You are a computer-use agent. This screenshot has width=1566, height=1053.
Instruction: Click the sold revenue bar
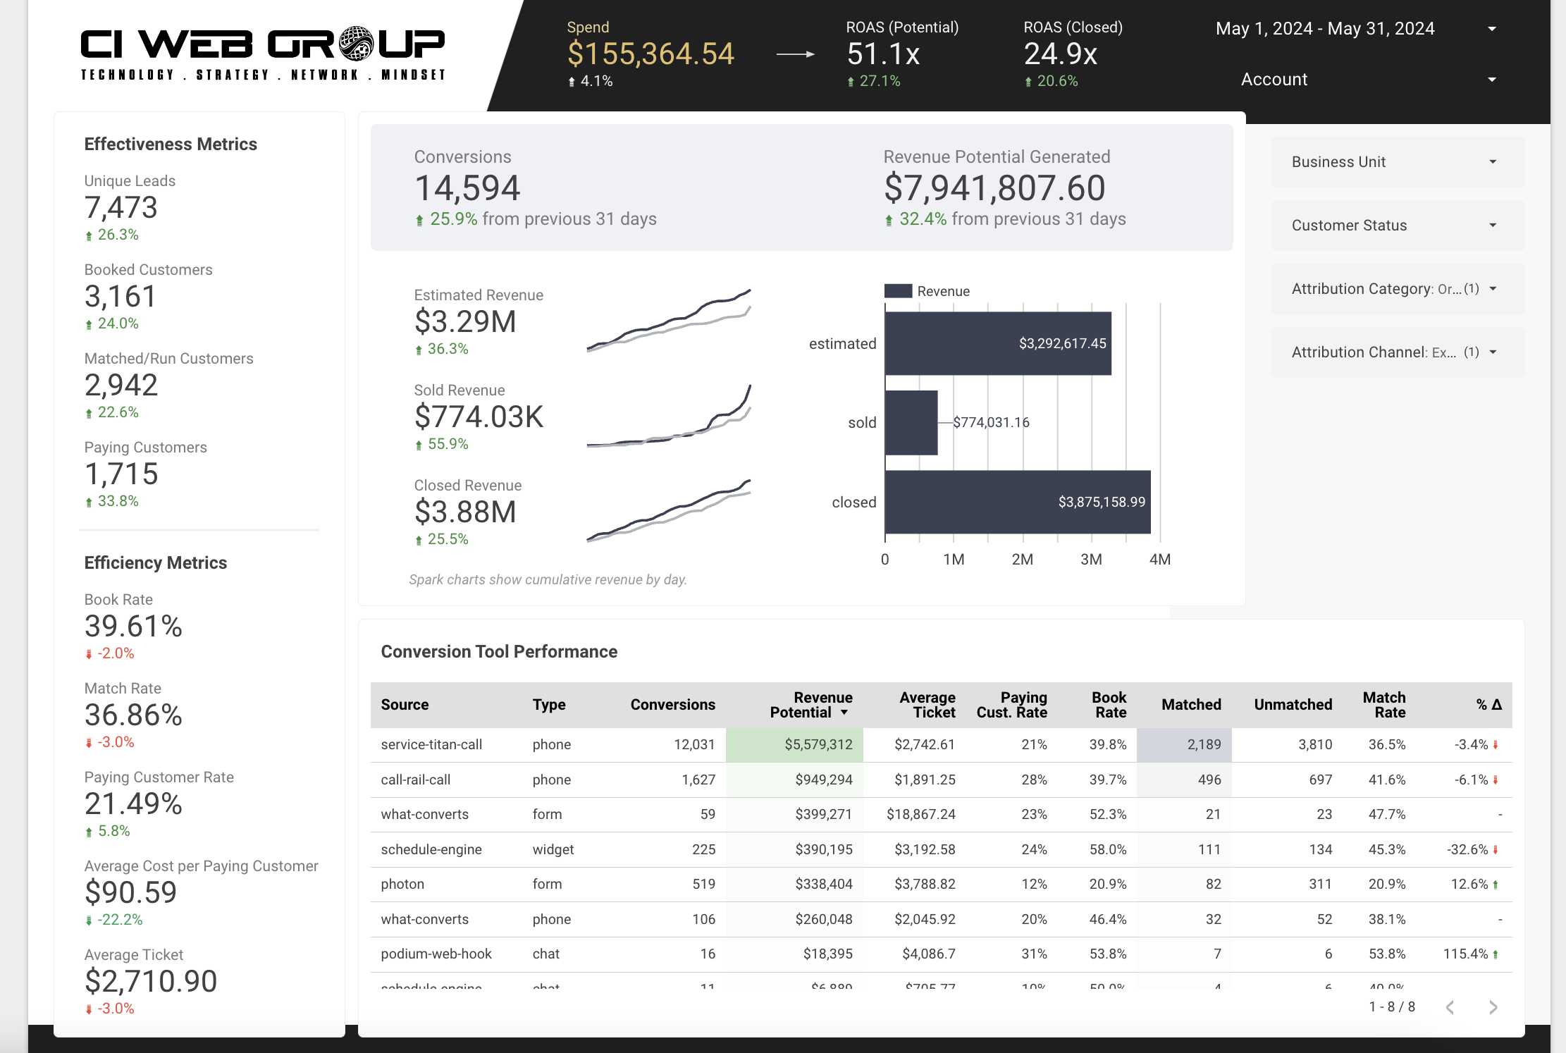[x=911, y=422]
